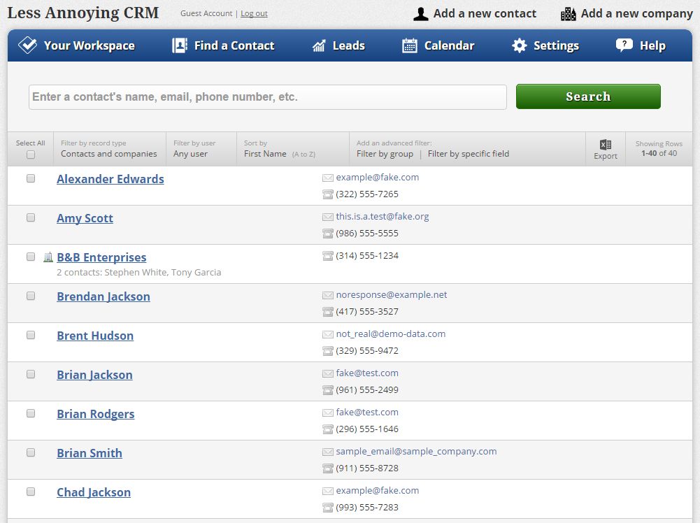Click the envelope icon next to this.is.a.test@fake.org
The image size is (700, 523).
(328, 217)
